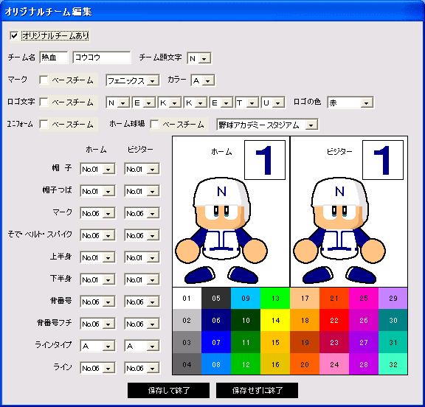Select light gray color swatch 02

pos(187,320)
